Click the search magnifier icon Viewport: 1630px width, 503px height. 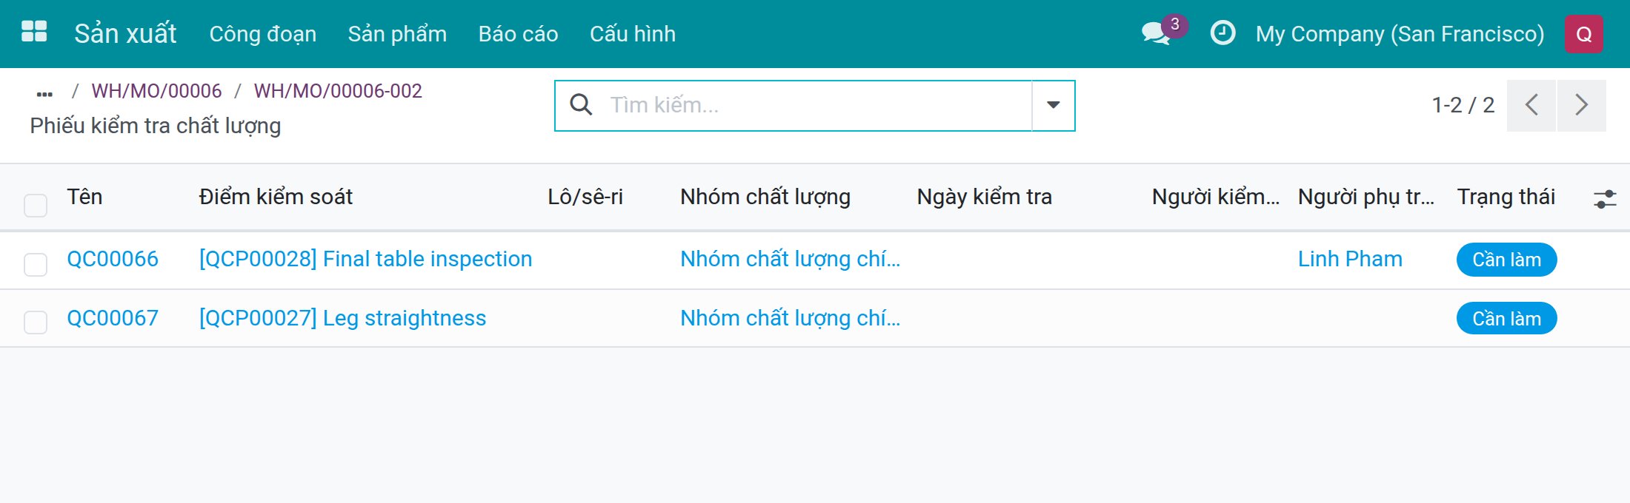tap(581, 105)
